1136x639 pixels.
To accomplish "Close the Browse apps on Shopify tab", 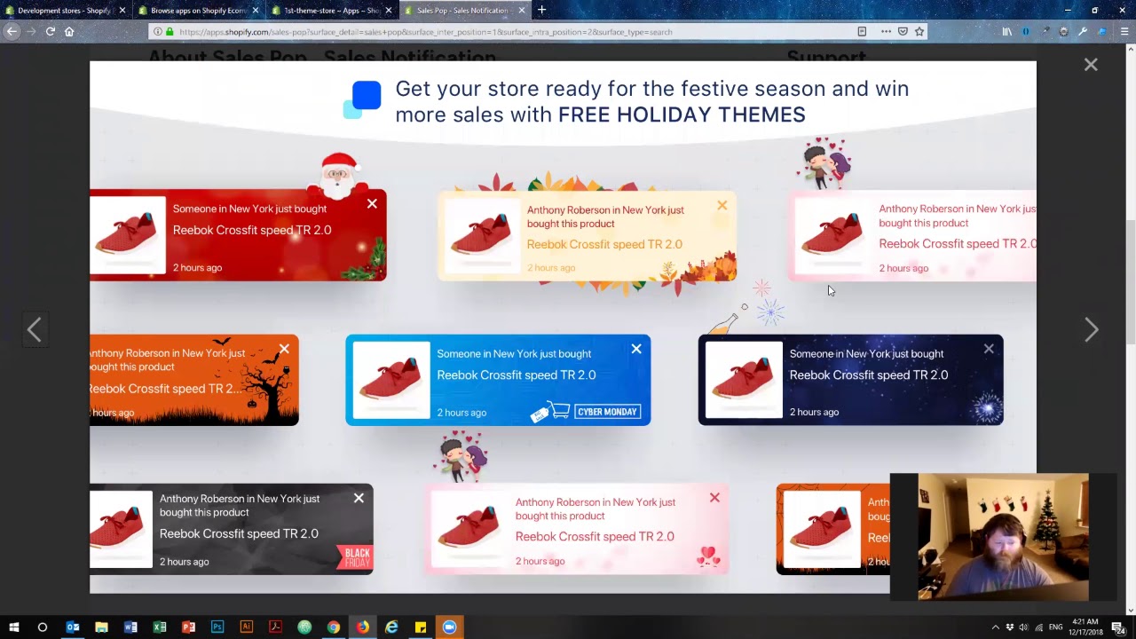I will tap(256, 11).
